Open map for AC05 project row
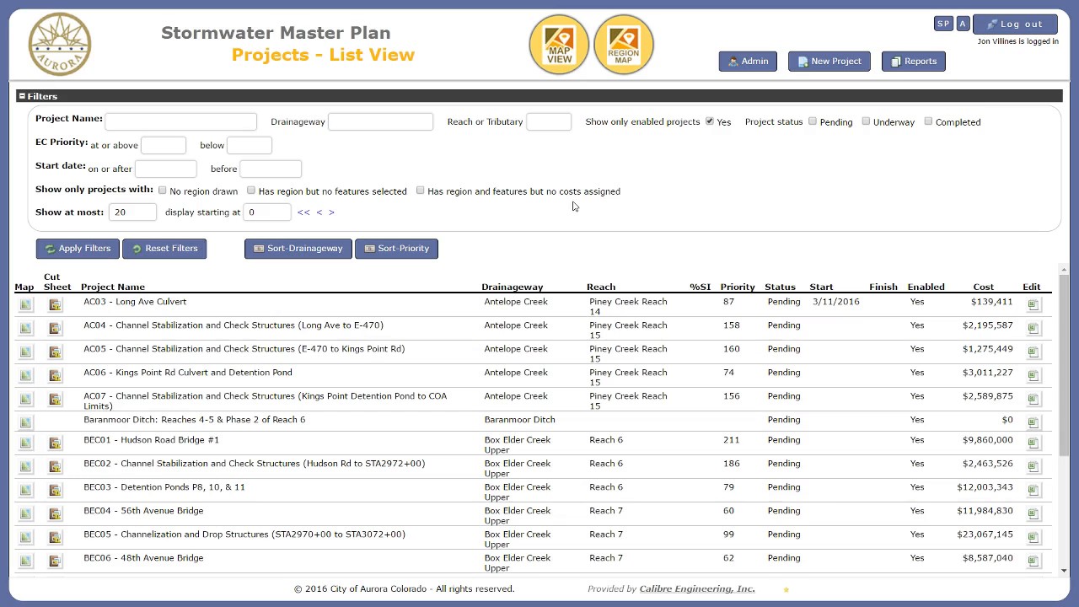Screen dimensions: 1079x607 (25, 352)
